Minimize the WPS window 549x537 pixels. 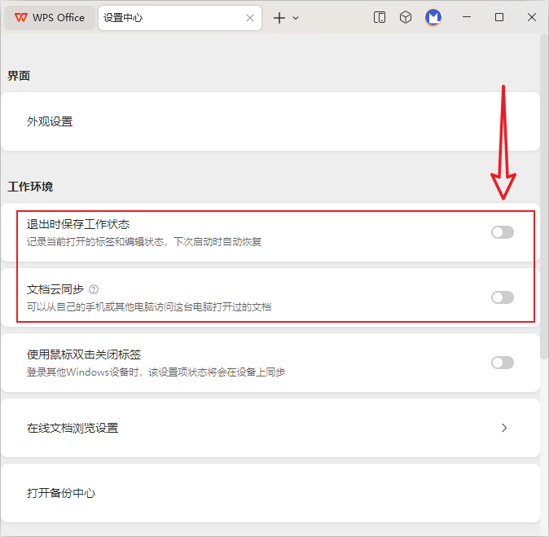tap(468, 17)
